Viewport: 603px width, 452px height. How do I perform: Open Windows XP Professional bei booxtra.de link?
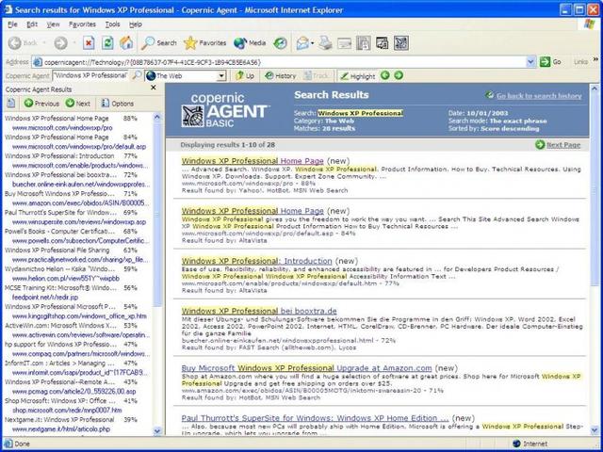click(259, 311)
